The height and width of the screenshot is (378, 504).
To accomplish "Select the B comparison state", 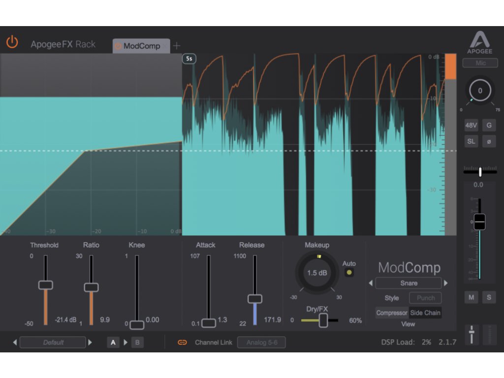I will [x=137, y=343].
